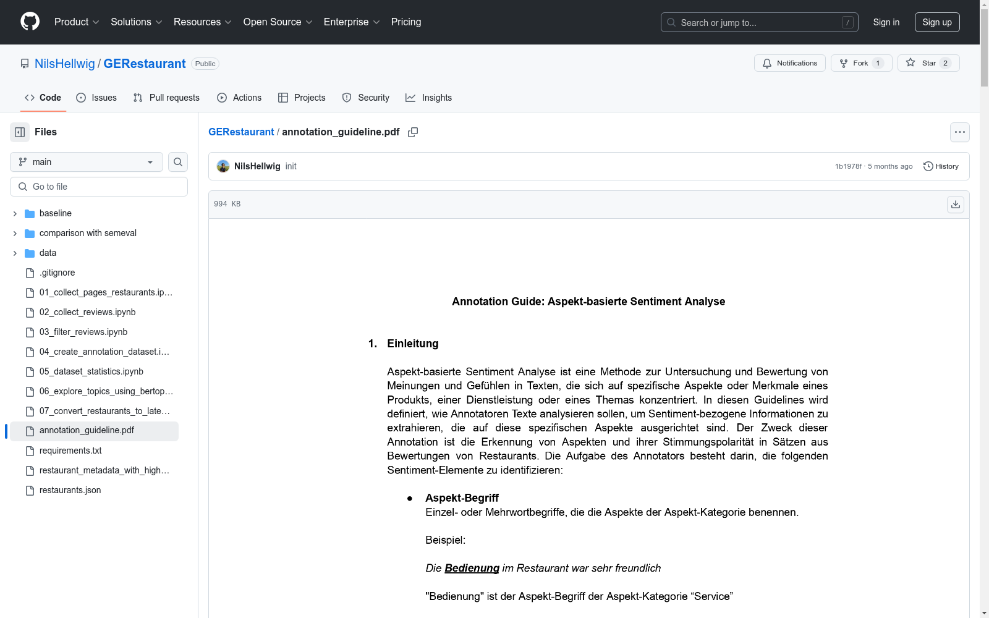This screenshot has height=618, width=989.
Task: Click the GERestaurant breadcrumb link
Action: click(x=241, y=132)
